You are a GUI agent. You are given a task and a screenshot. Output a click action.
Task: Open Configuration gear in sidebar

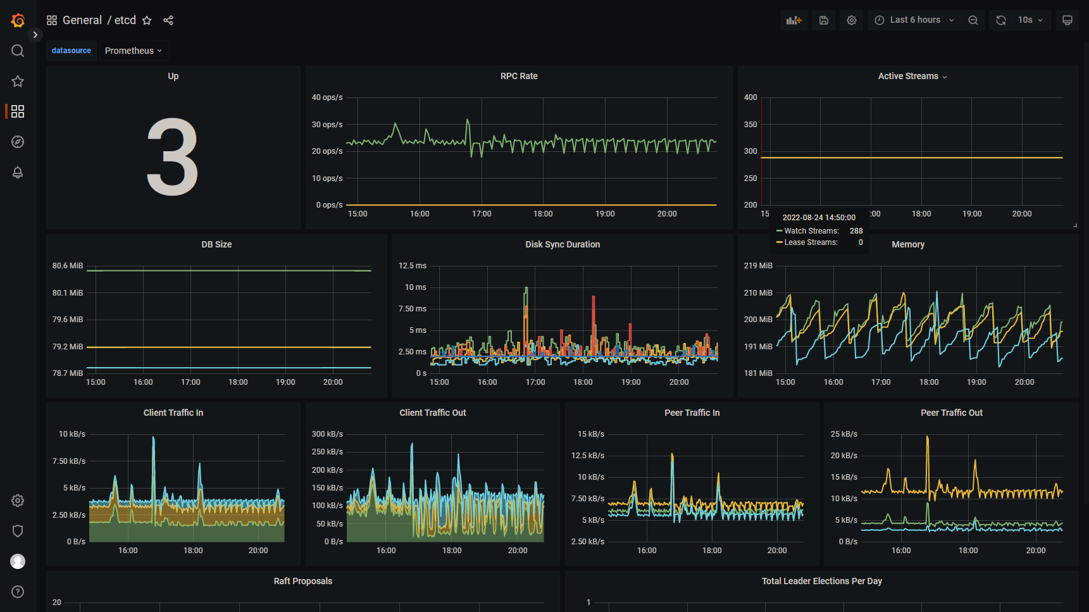pos(18,501)
